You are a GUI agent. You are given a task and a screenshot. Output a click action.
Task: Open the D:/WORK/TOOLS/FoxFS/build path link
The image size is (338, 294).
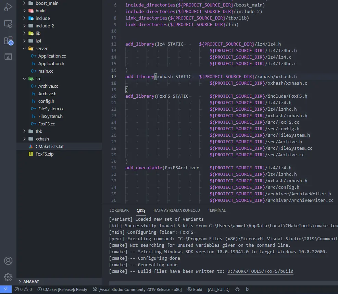pos(260,271)
